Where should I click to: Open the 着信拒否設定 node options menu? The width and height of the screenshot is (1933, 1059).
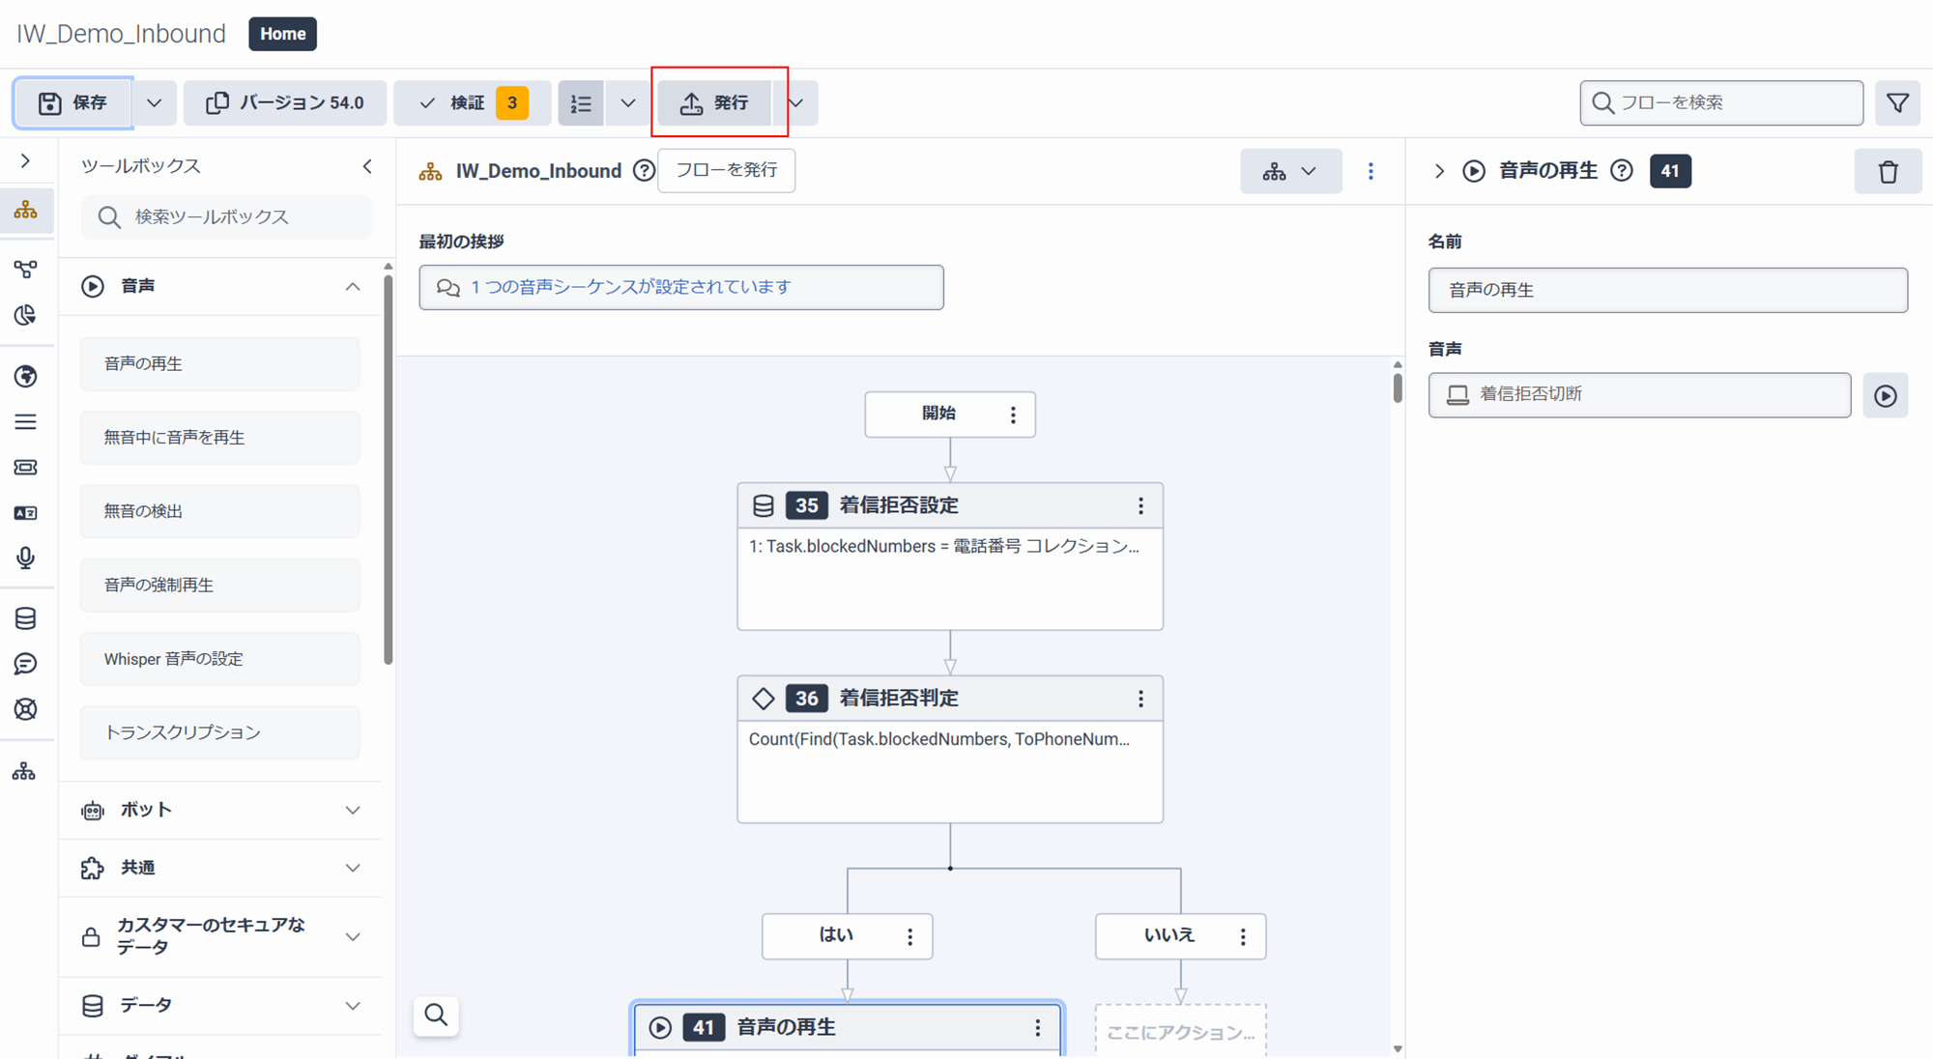click(1140, 505)
